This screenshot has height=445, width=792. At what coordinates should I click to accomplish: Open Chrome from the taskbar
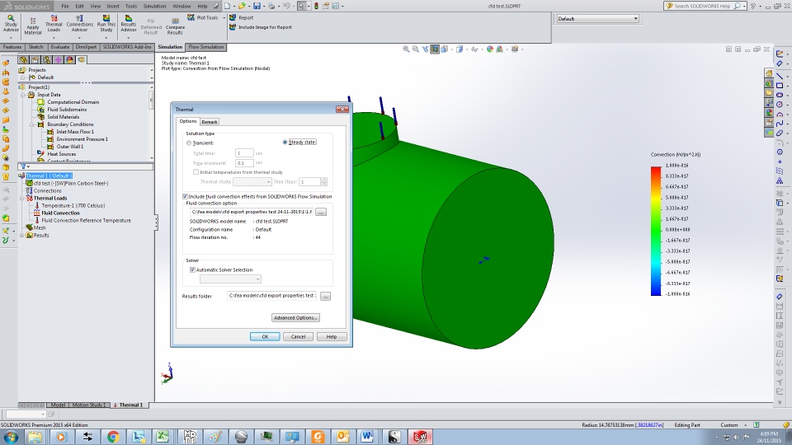click(113, 437)
